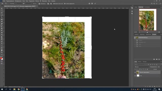Select the Move tool in toolbar
This screenshot has height=91, width=162.
coord(2,8)
